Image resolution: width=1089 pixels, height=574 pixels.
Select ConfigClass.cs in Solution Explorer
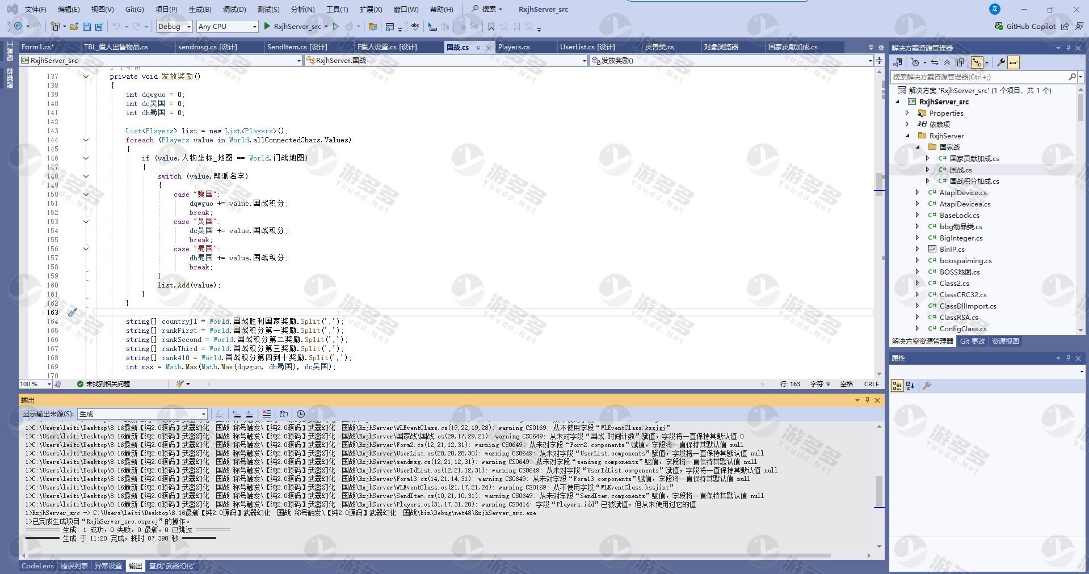click(x=962, y=328)
